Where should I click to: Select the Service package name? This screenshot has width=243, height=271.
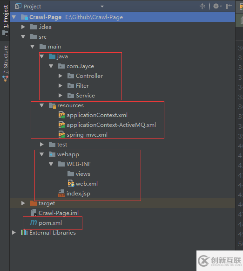(x=85, y=96)
